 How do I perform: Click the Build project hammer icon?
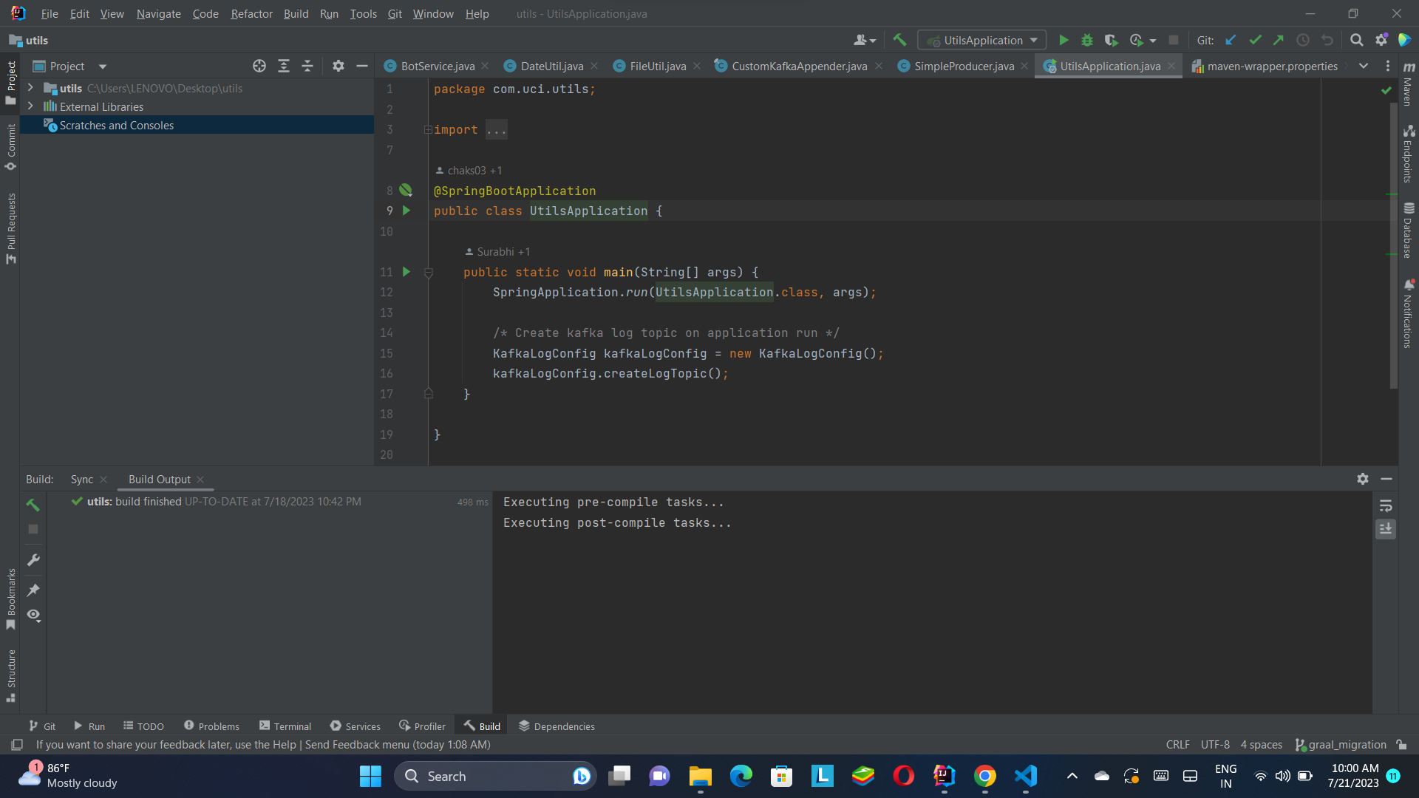(x=899, y=41)
